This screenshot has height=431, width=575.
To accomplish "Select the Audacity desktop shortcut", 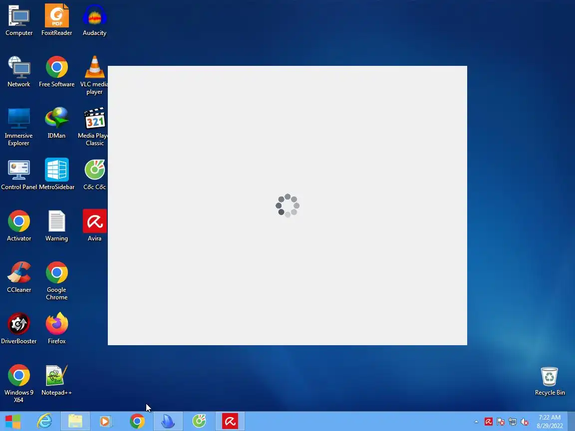I will (95, 20).
